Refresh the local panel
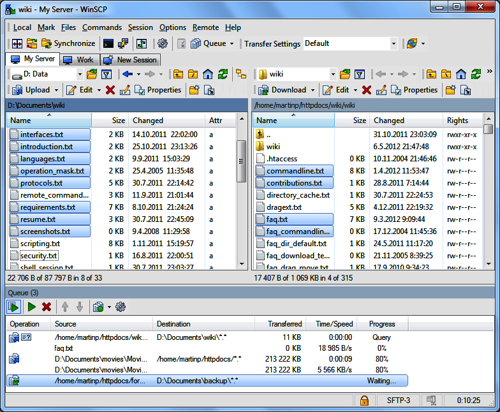 [x=223, y=74]
